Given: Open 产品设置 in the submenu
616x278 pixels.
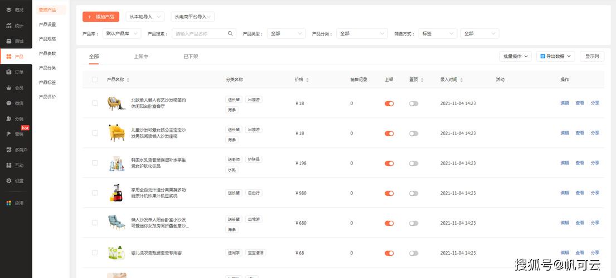Looking at the screenshot, I should coord(47,24).
